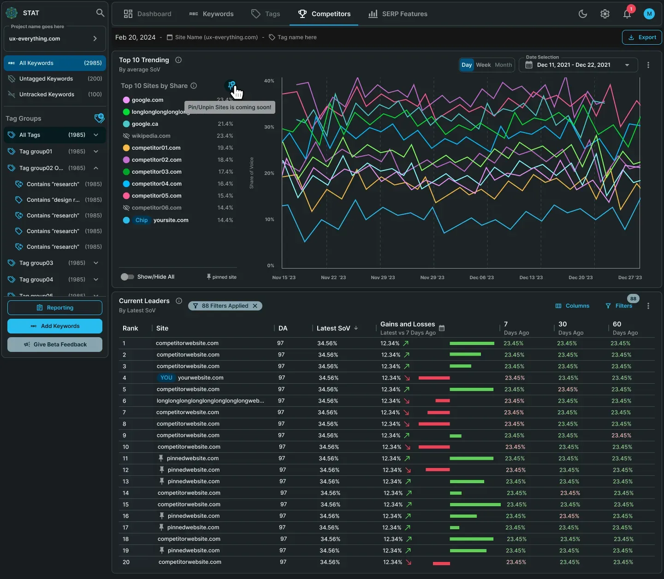This screenshot has height=579, width=664.
Task: Show the hidden competitor06.com site
Action: coord(126,208)
